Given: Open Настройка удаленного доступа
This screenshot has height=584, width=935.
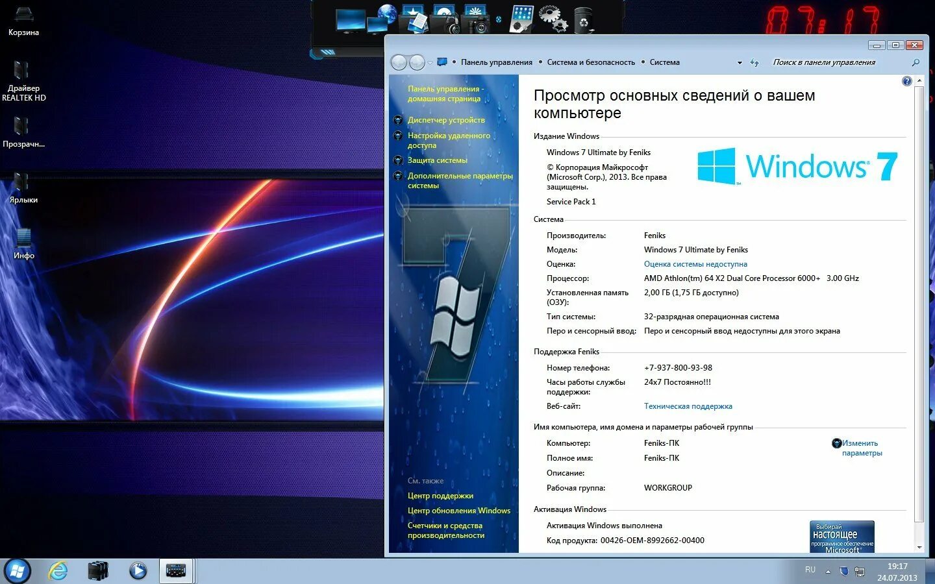Looking at the screenshot, I should coord(449,140).
